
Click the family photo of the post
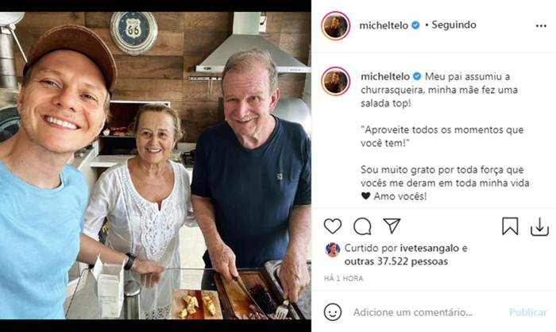[x=156, y=165]
